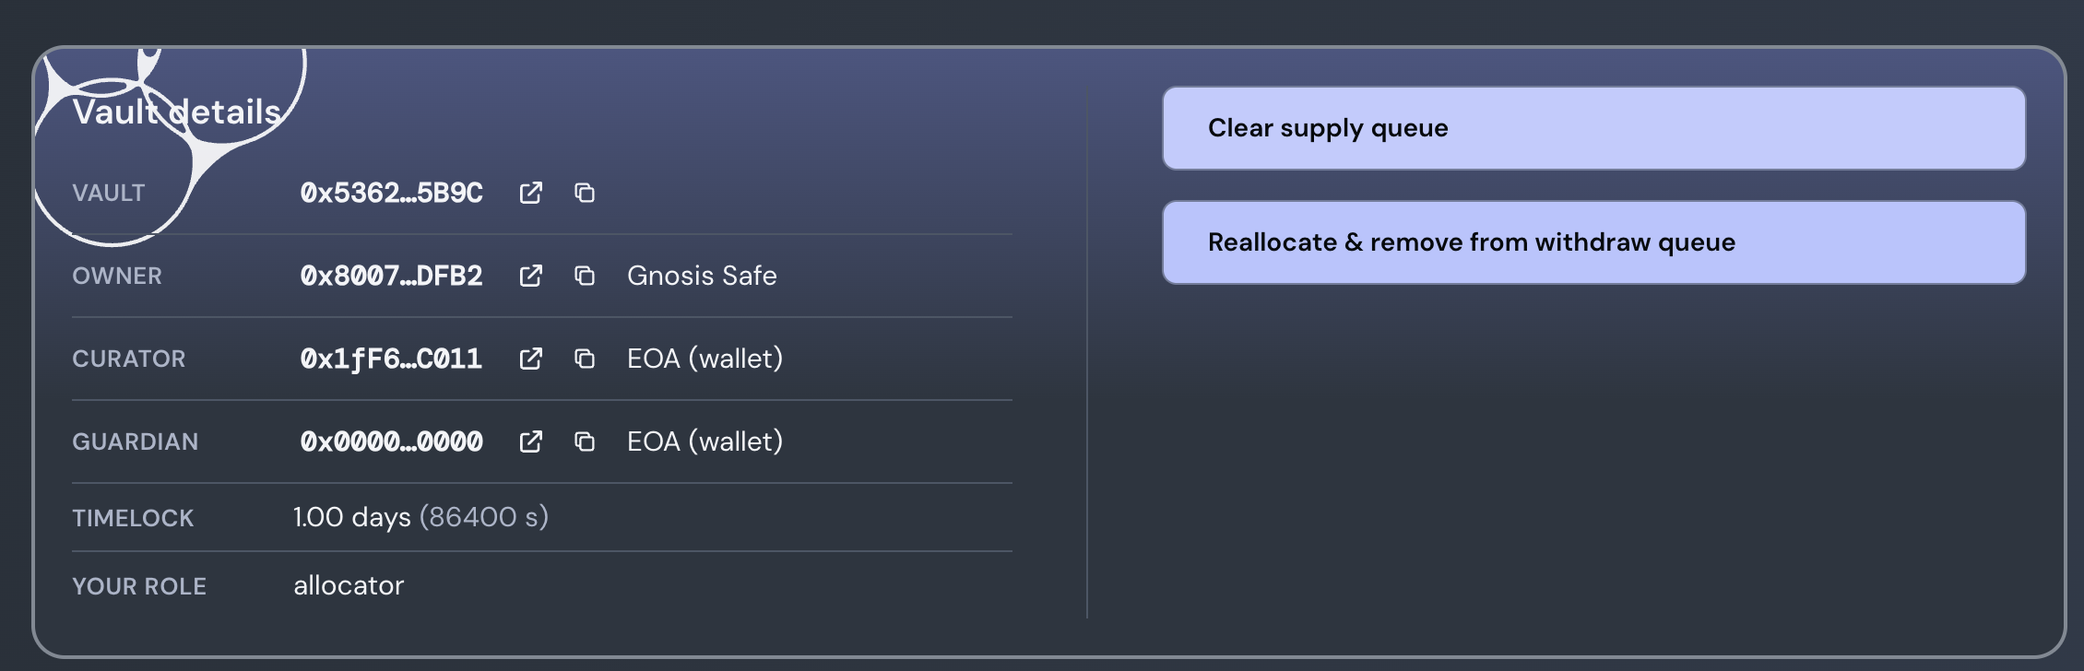Open owner address external link
The height and width of the screenshot is (671, 2084).
click(x=531, y=277)
